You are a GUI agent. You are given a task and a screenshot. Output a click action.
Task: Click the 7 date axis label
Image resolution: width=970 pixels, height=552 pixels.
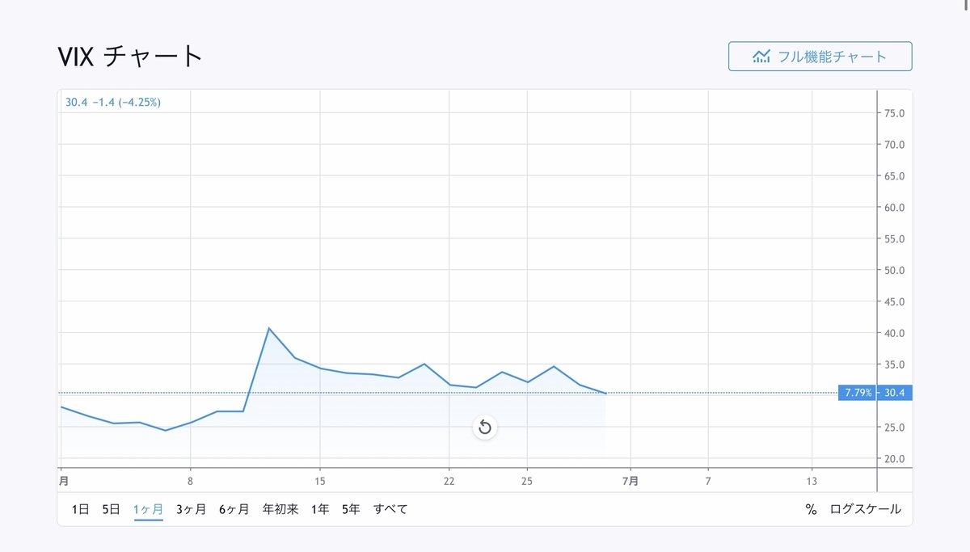[708, 480]
